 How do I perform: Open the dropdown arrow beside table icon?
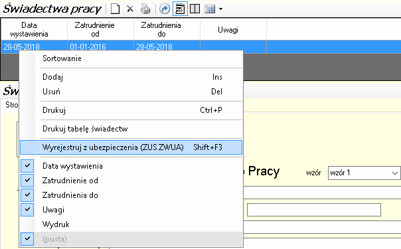[x=220, y=9]
